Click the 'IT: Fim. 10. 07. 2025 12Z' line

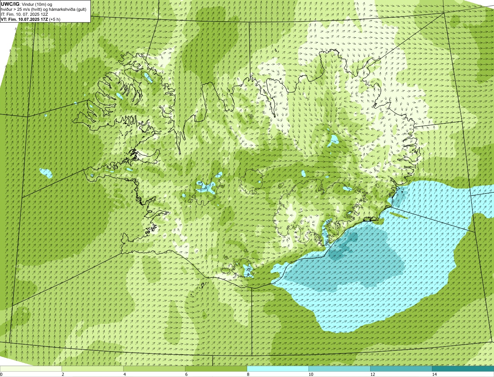(x=25, y=14)
